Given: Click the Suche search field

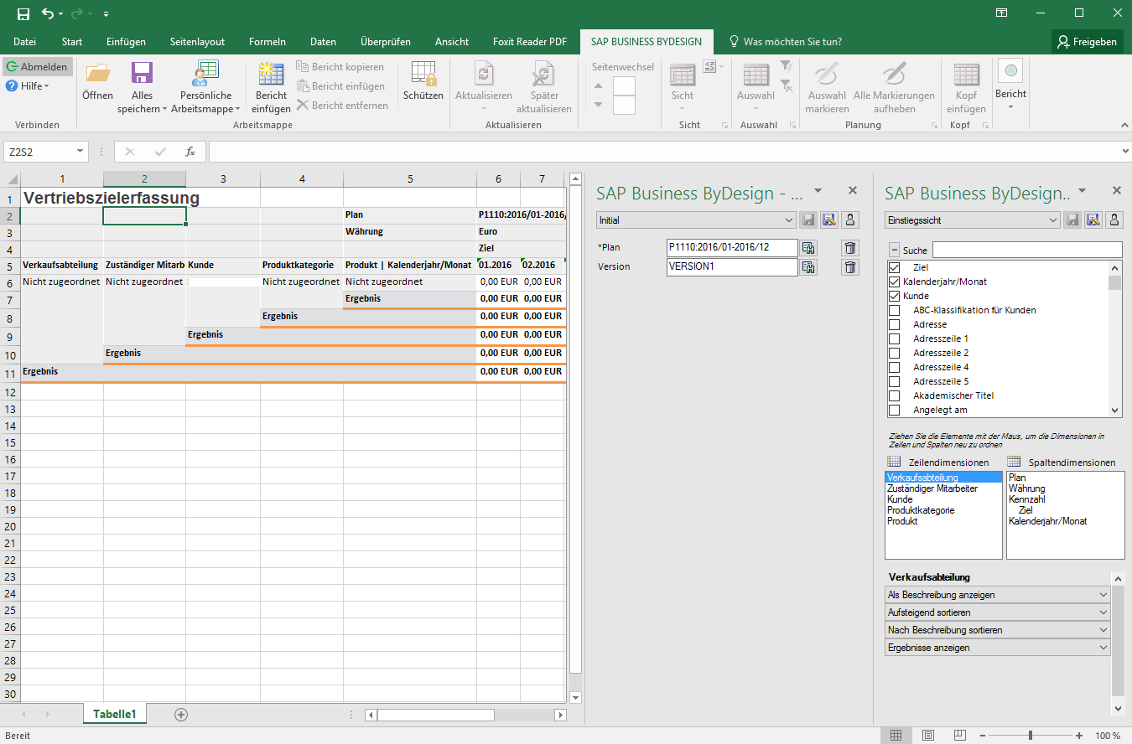Looking at the screenshot, I should click(1027, 250).
